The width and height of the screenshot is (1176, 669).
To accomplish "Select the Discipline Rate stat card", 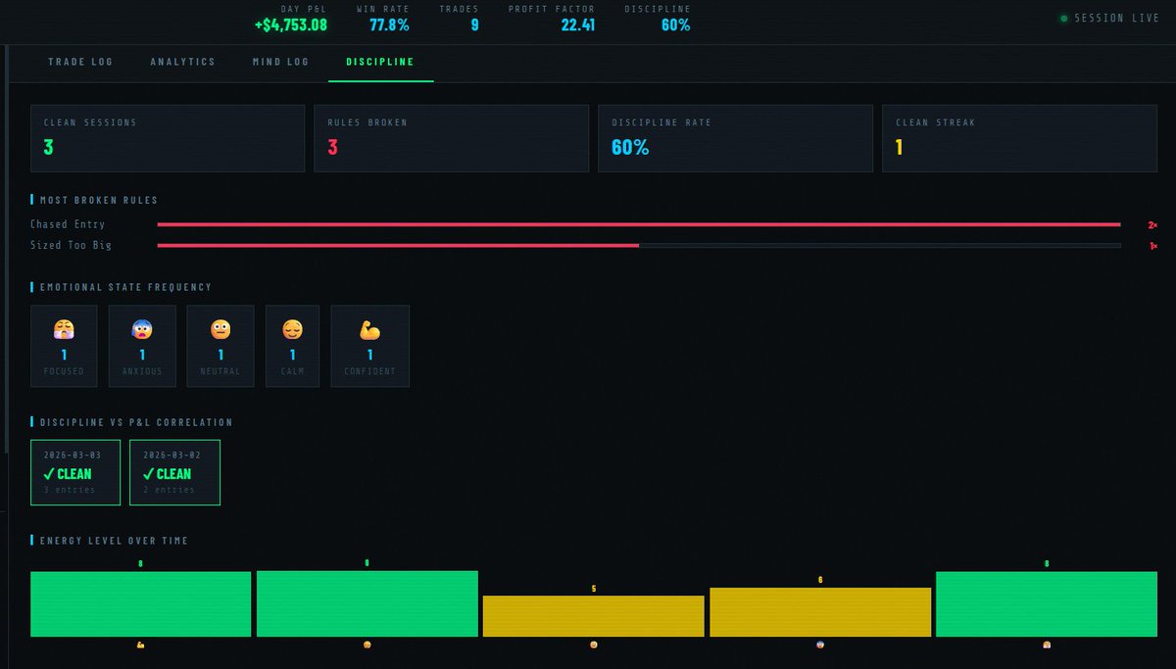I will pos(735,139).
